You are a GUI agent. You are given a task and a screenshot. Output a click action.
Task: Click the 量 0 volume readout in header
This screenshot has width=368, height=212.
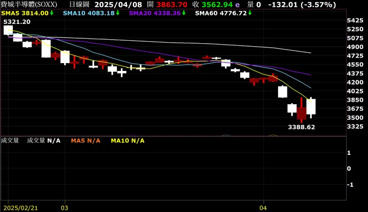(x=254, y=4)
